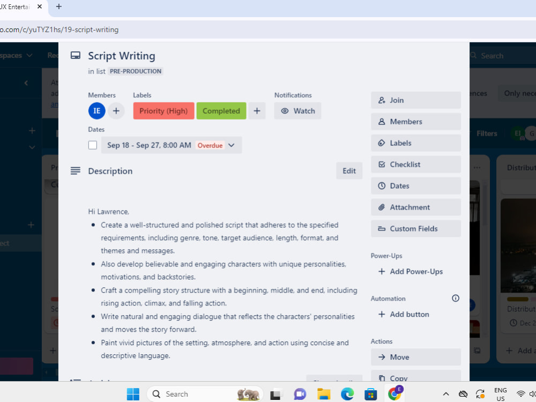The width and height of the screenshot is (536, 402).
Task: Click Move under Actions
Action: [416, 357]
